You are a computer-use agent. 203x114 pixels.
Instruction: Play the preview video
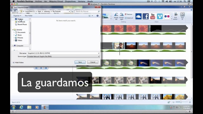pos(41,68)
